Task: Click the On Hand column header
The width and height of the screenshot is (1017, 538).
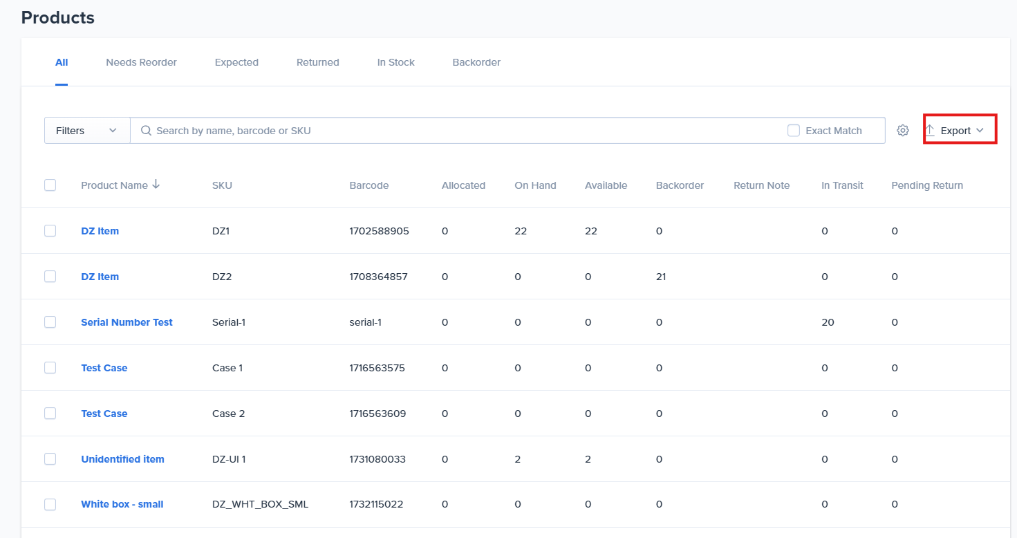Action: coord(535,185)
